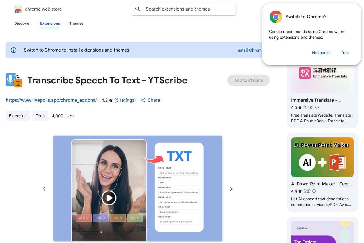Click the MP3 format badge in screenshot
The image size is (364, 243).
point(101,218)
